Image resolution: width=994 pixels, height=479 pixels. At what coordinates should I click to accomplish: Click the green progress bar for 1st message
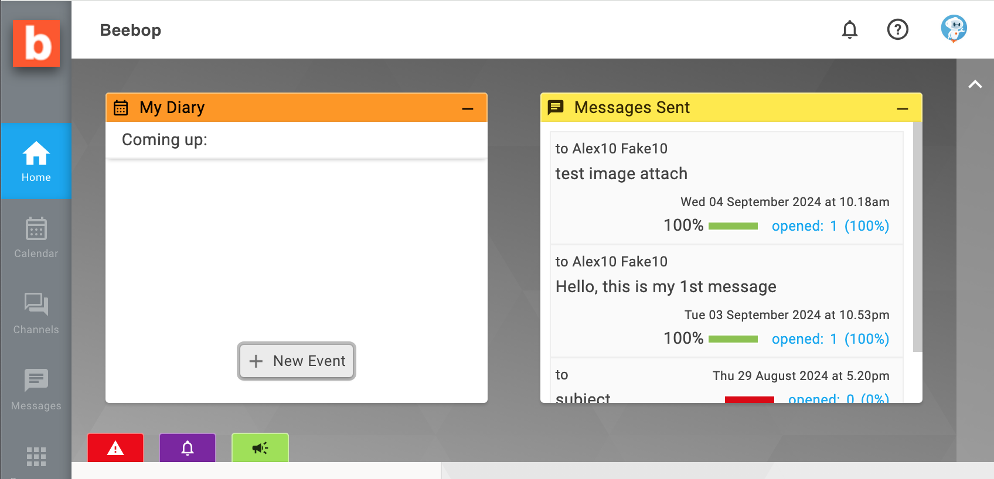(x=733, y=339)
